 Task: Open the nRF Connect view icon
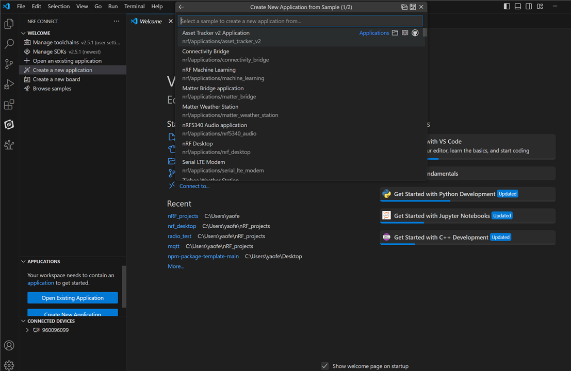point(9,125)
